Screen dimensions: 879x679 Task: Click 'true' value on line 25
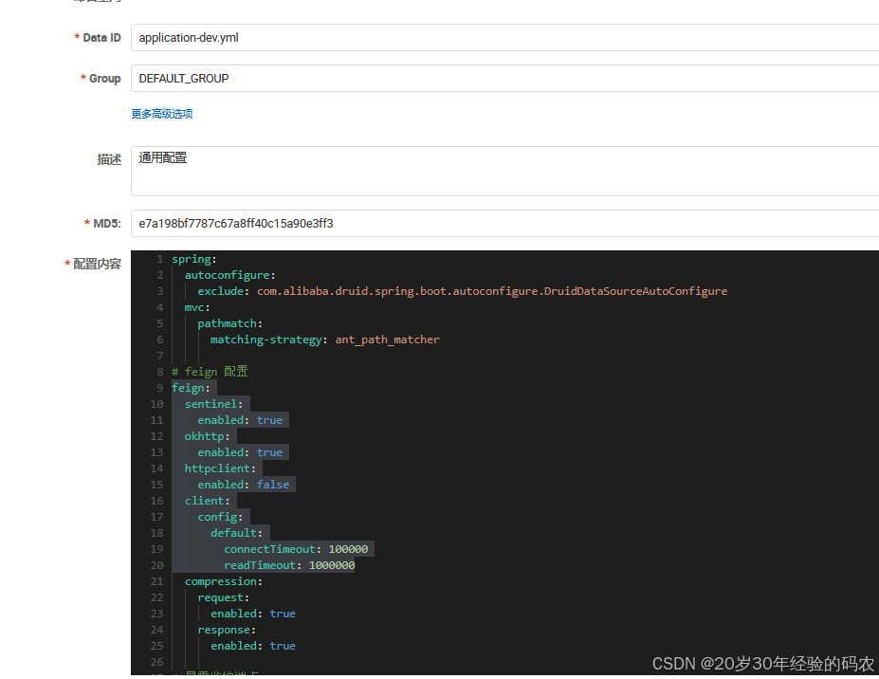click(283, 646)
